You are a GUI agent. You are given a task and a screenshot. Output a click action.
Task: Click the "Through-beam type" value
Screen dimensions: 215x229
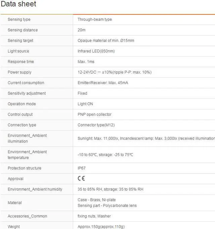(95, 19)
